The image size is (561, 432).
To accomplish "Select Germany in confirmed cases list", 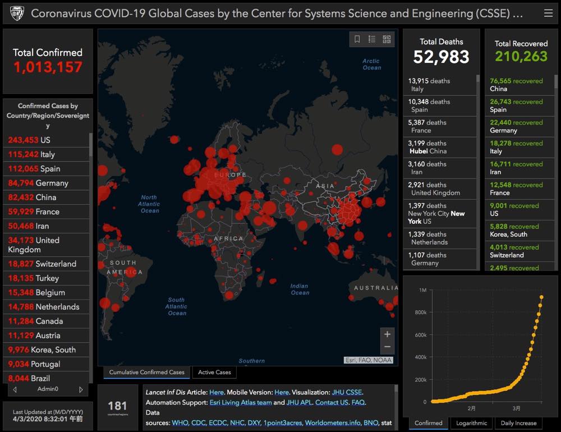I will [x=46, y=183].
